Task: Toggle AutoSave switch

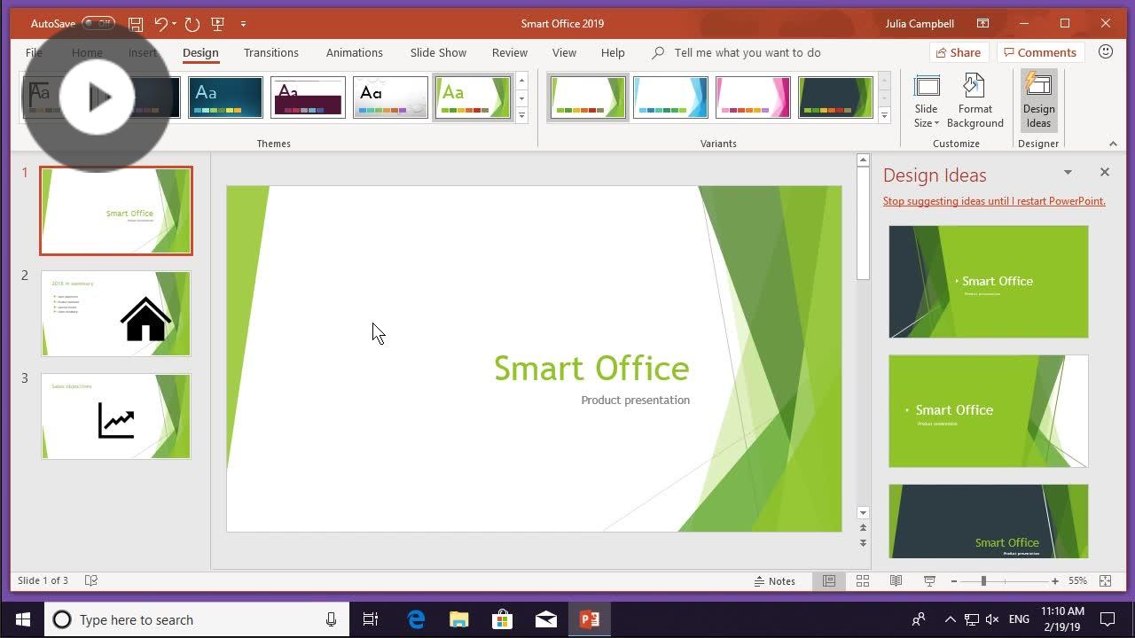Action: (x=98, y=24)
